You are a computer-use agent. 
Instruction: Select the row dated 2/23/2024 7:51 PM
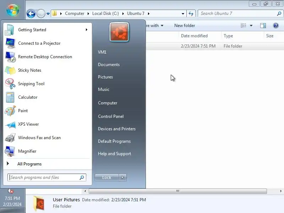(x=215, y=46)
